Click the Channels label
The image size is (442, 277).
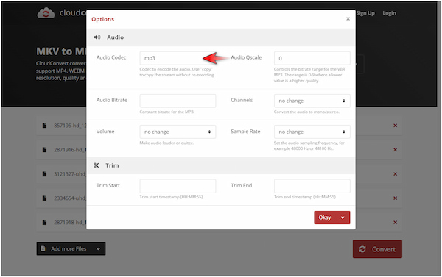tap(242, 100)
